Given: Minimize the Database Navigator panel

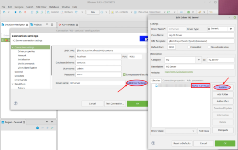Looking at the screenshot, I should [x=47, y=24].
